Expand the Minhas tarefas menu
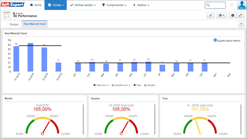The height and width of the screenshot is (139, 247). [83, 5]
